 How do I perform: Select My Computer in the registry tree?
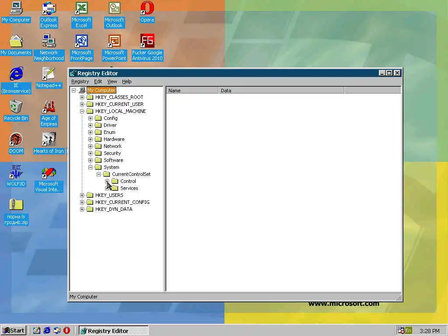pyautogui.click(x=101, y=90)
